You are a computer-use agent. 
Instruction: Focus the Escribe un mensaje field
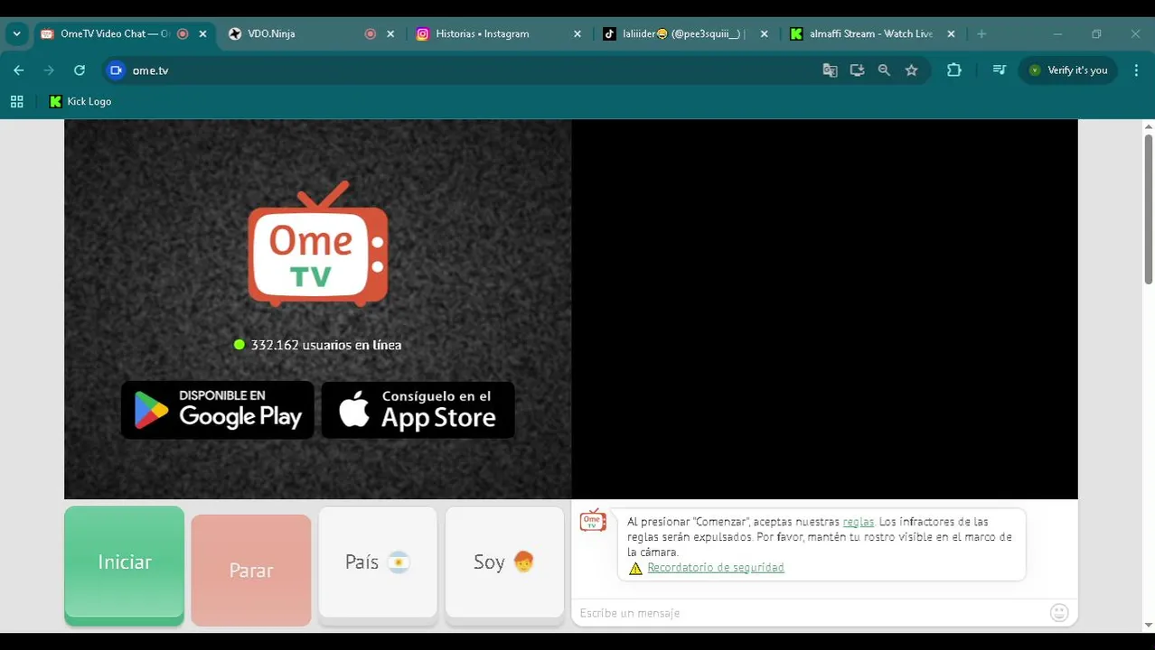pyautogui.click(x=810, y=613)
